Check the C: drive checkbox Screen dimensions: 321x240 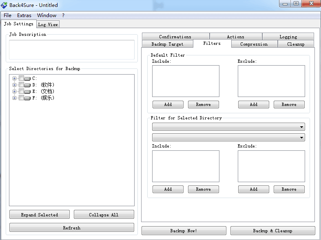click(21, 78)
